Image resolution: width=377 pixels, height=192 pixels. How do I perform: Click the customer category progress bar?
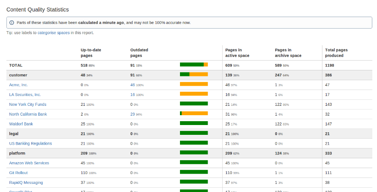point(194,74)
